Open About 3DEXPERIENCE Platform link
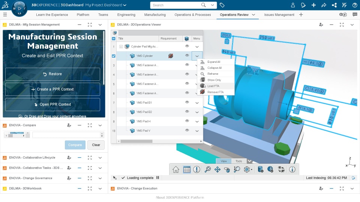The height and width of the screenshot is (202, 360). coord(180,198)
